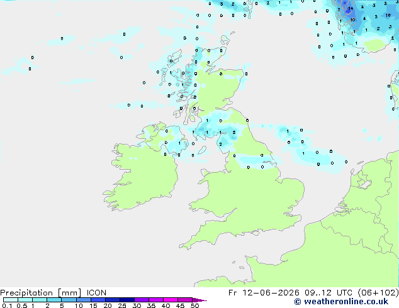
Task: Click the 45–50 mm legend color swatch
Action: coord(185,300)
